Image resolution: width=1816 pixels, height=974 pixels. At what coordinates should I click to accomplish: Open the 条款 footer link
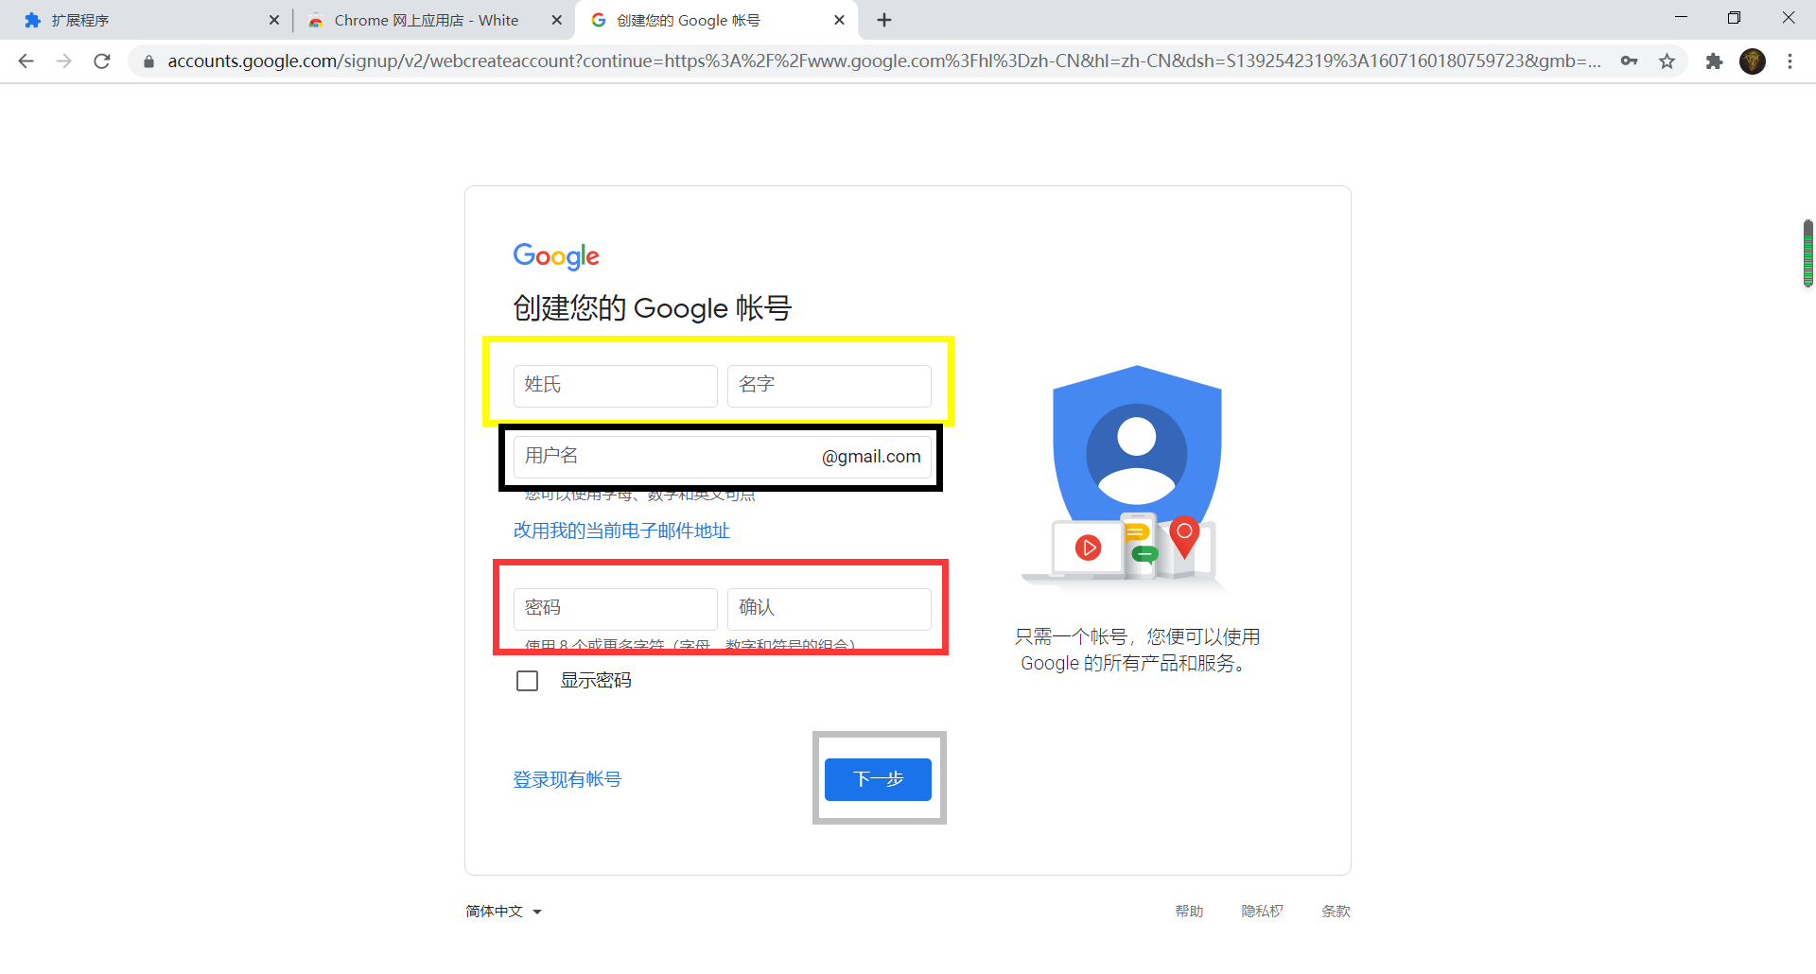(1336, 912)
